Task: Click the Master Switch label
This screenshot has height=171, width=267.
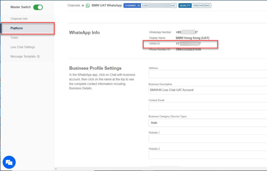Action: 20,7
